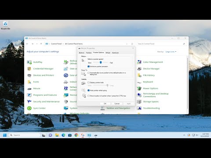Open Chat from the taskbar
This screenshot has width=211, height=158.
(51, 135)
